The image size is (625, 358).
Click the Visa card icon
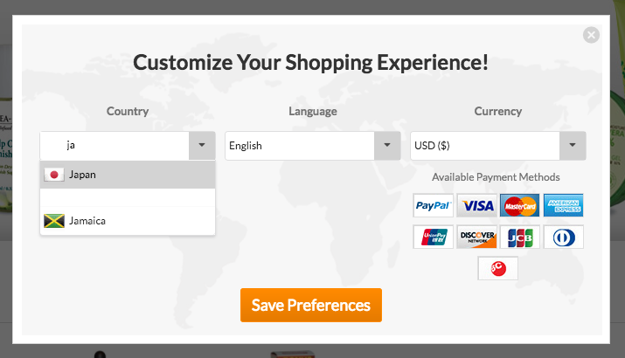(477, 205)
